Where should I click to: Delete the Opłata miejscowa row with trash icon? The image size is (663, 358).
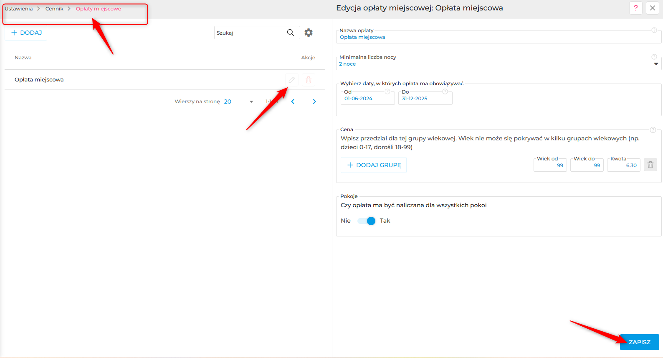[309, 80]
